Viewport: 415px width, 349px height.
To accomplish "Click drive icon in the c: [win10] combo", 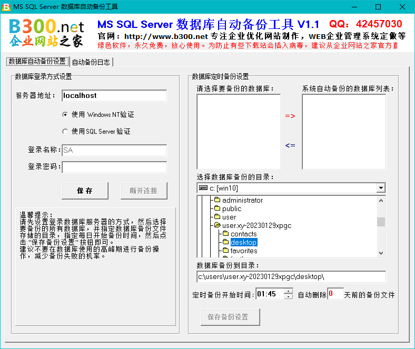I will [x=203, y=188].
